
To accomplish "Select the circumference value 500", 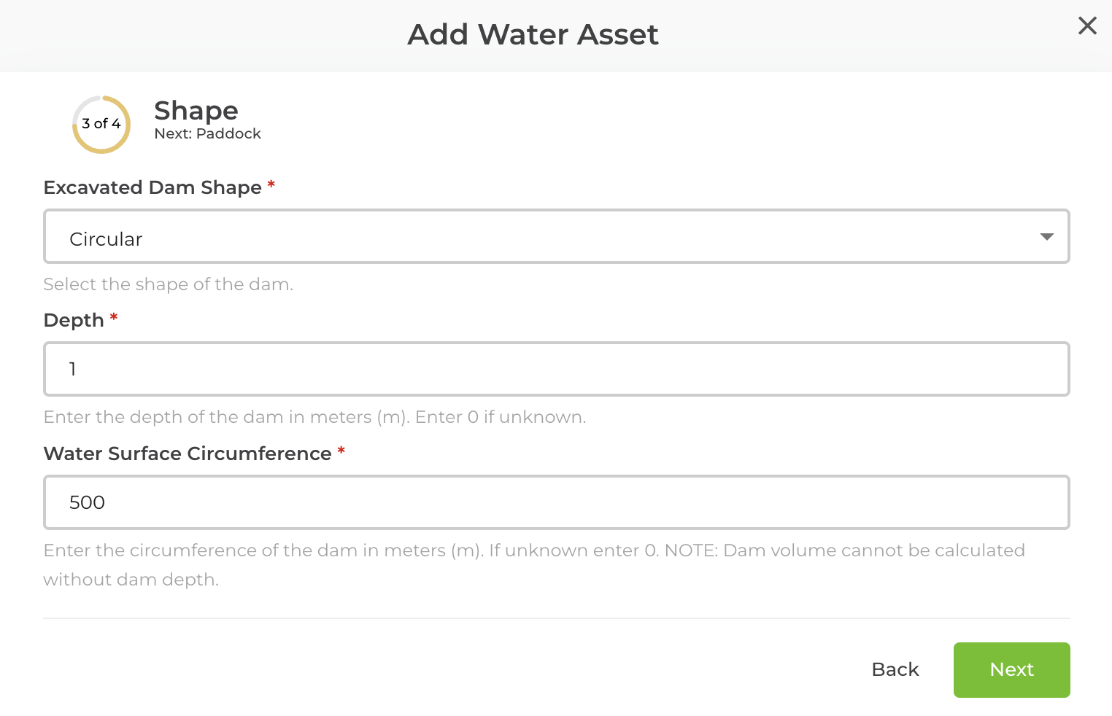I will tap(87, 502).
